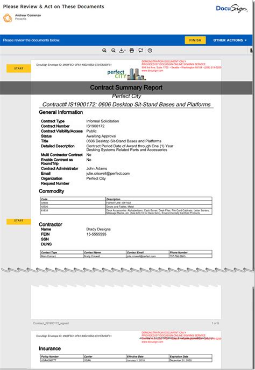Open the comments speech bubble icon

(x=141, y=51)
